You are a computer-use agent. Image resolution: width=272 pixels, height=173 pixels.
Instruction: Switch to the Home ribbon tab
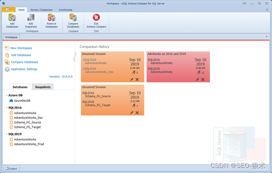[21, 10]
